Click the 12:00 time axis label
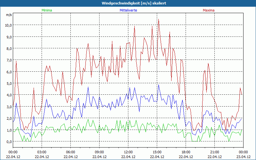 128,152
